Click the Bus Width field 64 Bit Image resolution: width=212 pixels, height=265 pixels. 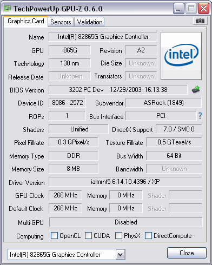(174, 156)
